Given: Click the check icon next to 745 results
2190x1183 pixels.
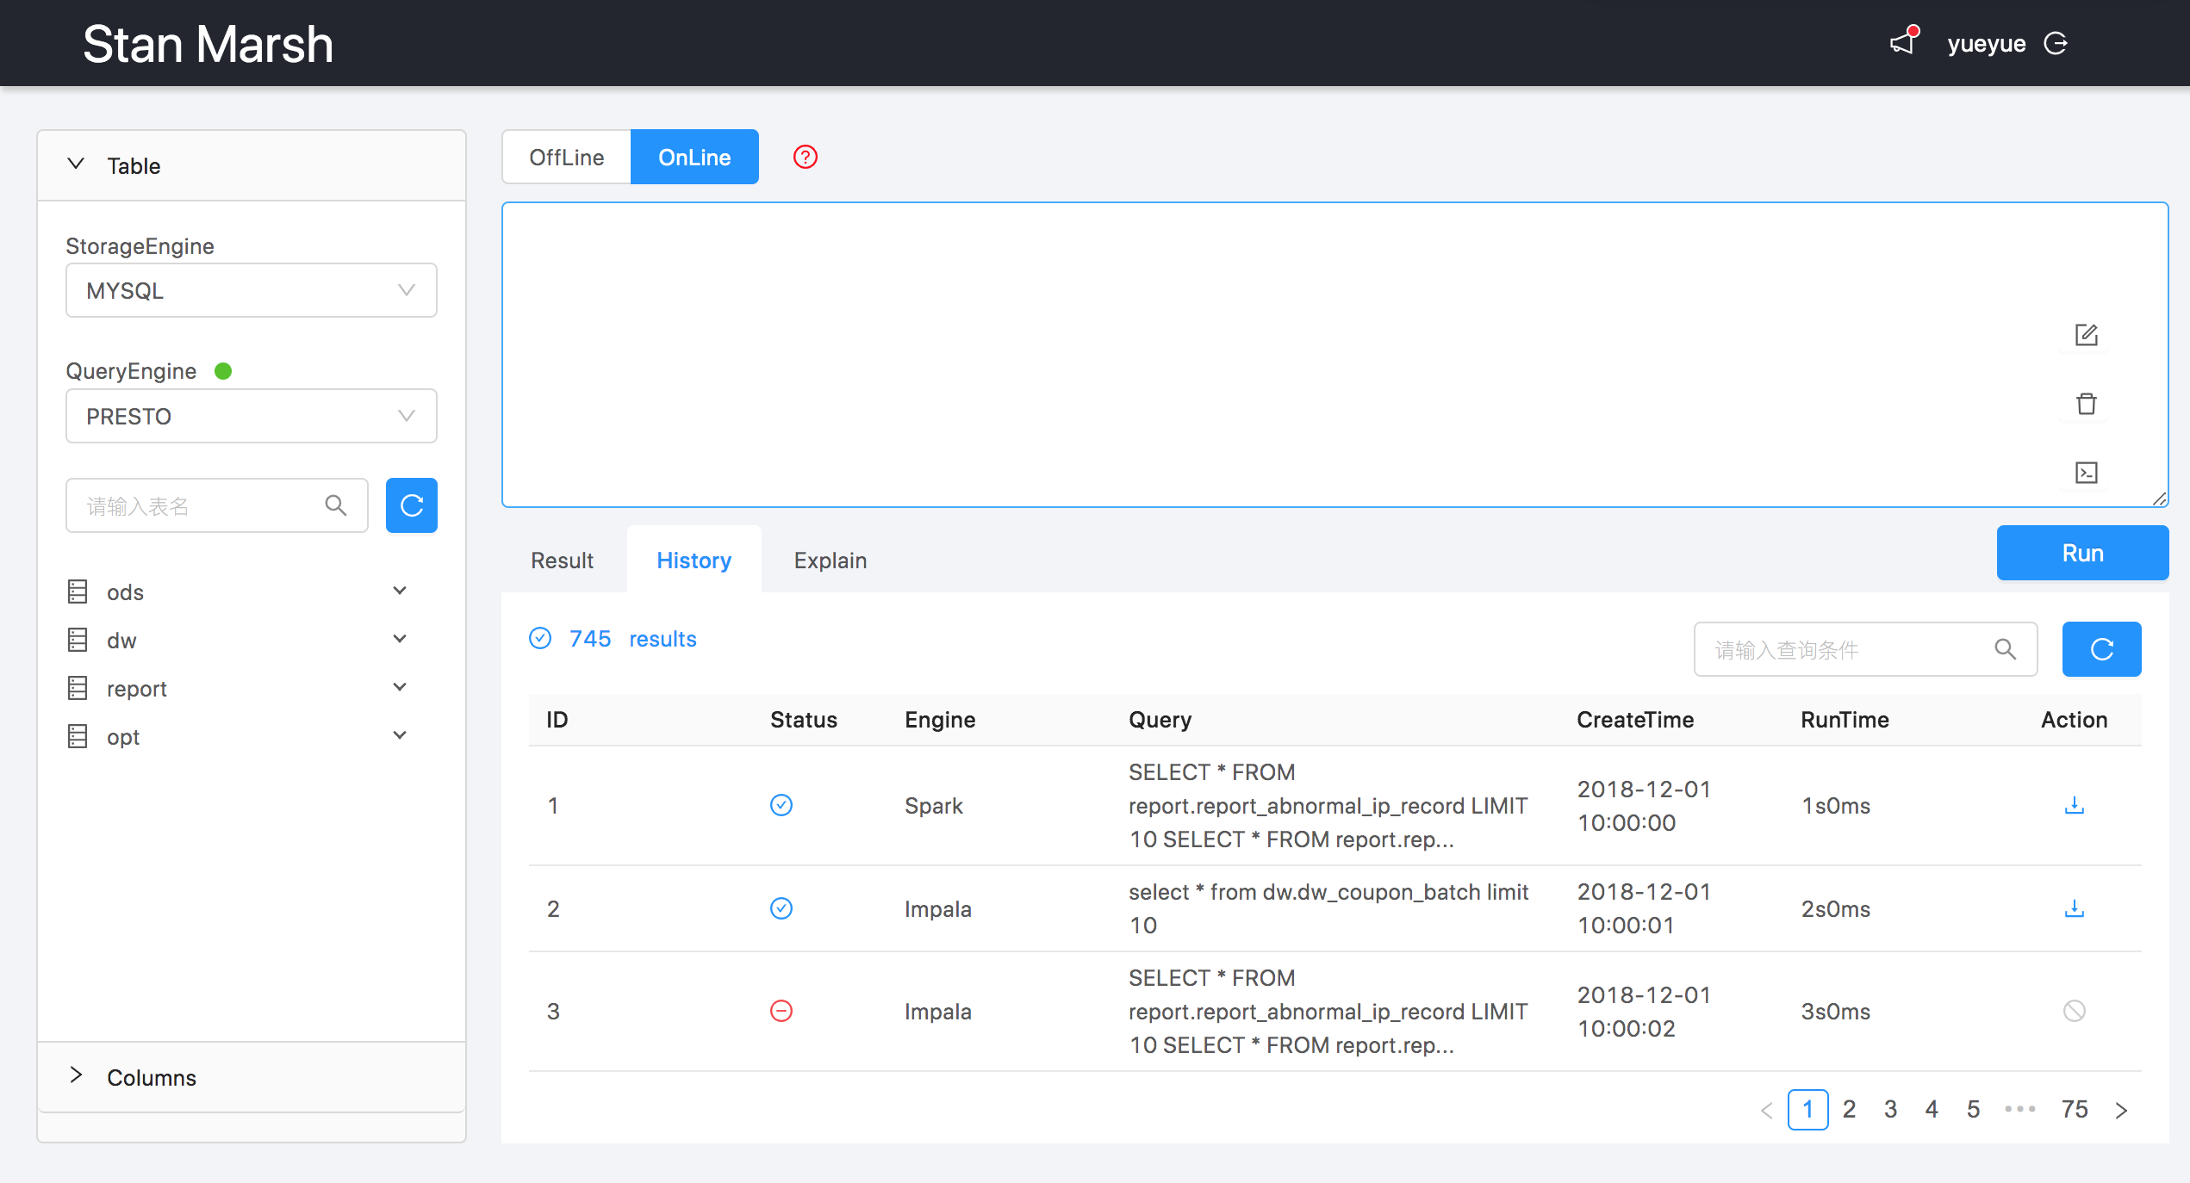Looking at the screenshot, I should (x=540, y=638).
